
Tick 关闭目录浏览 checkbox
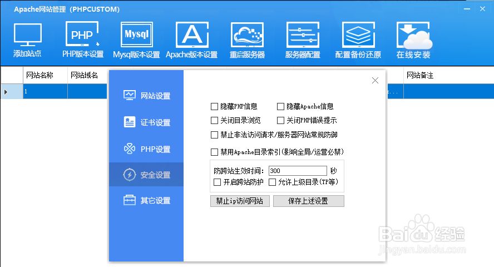point(214,121)
